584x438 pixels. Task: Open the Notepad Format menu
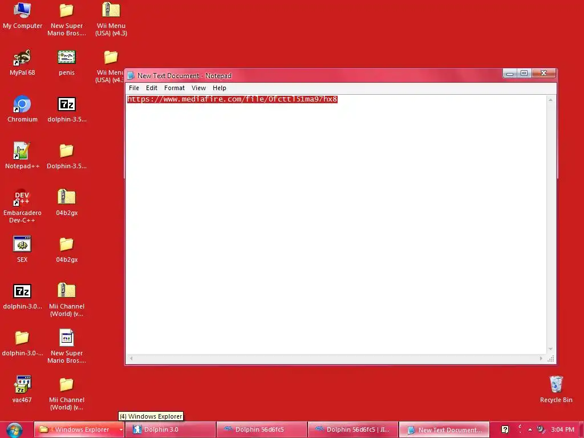(x=175, y=88)
